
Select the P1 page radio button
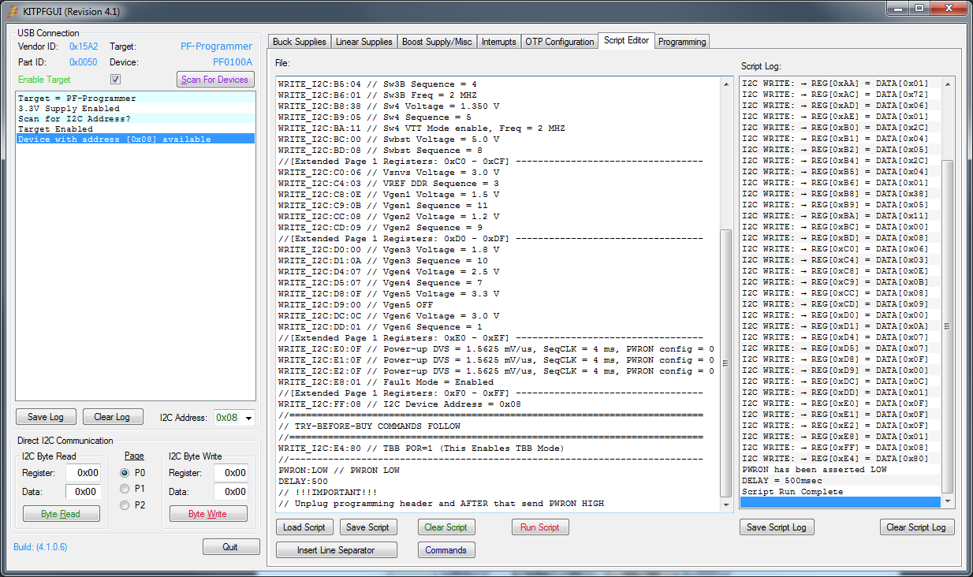[125, 489]
